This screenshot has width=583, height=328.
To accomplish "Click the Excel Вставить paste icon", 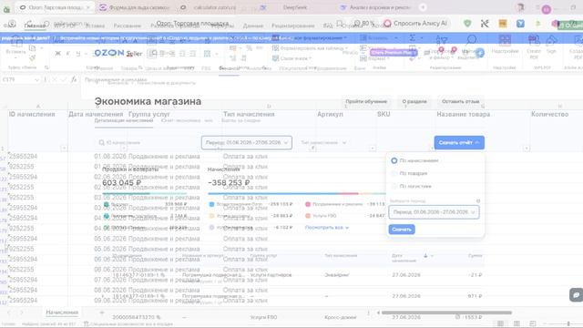I will coord(16,40).
